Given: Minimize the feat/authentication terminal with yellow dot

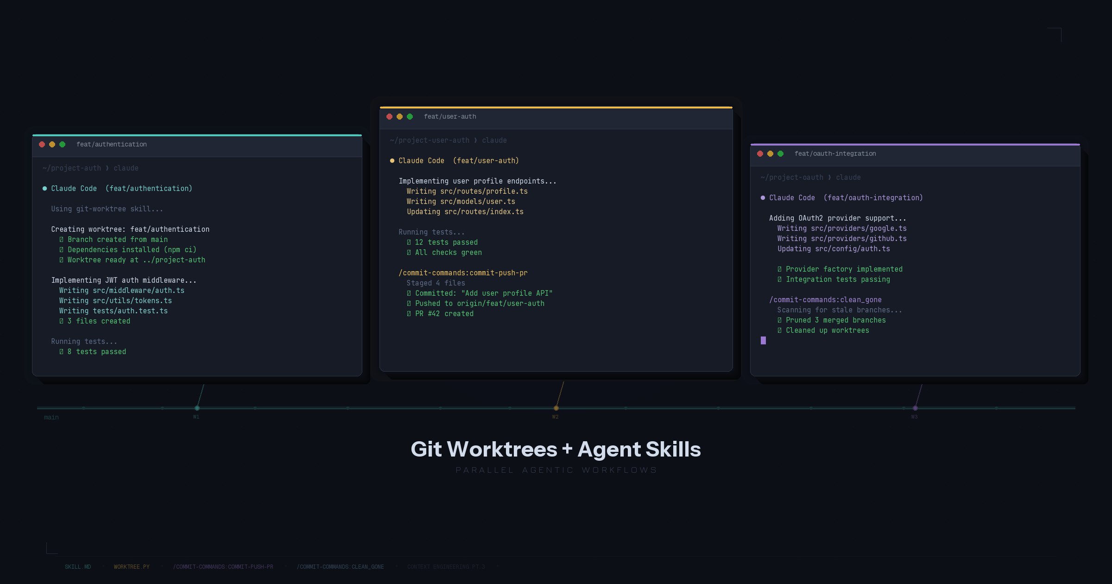Looking at the screenshot, I should (x=52, y=145).
